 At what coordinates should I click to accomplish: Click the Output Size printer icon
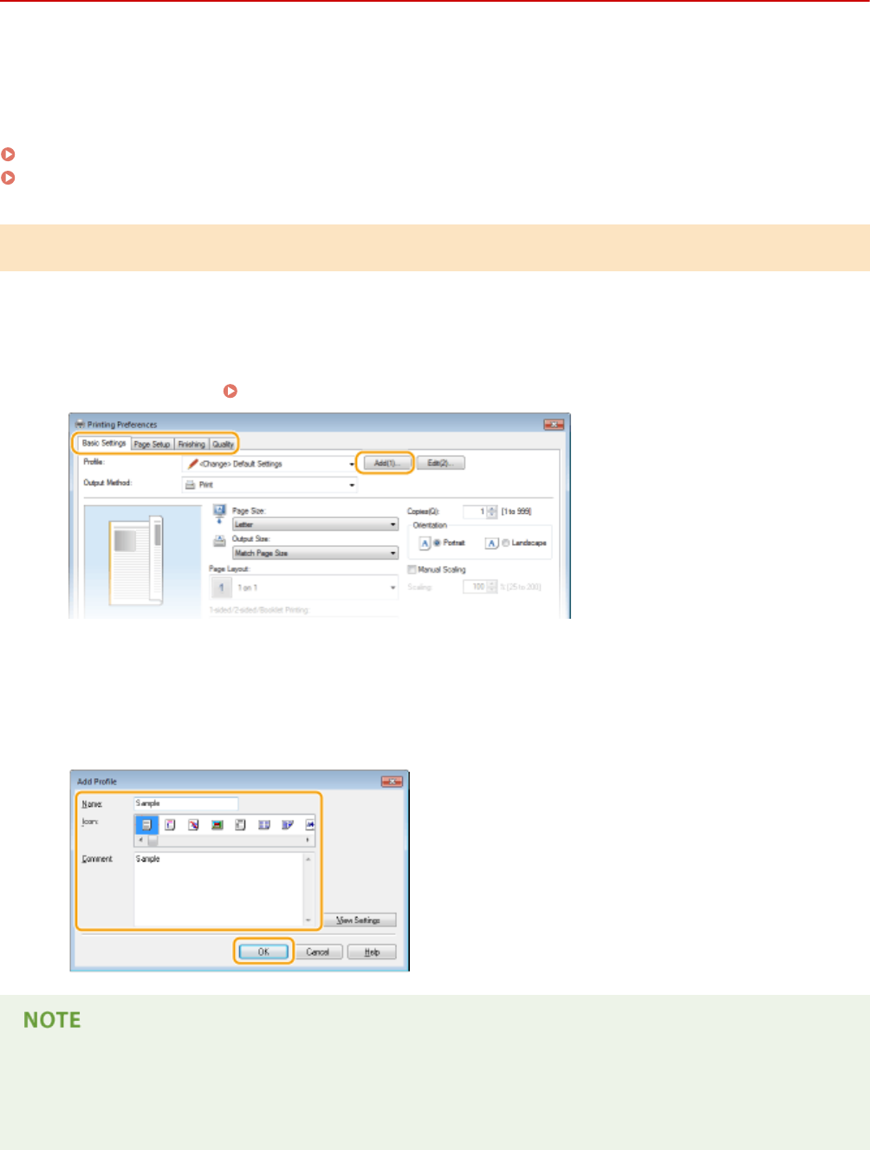[219, 541]
